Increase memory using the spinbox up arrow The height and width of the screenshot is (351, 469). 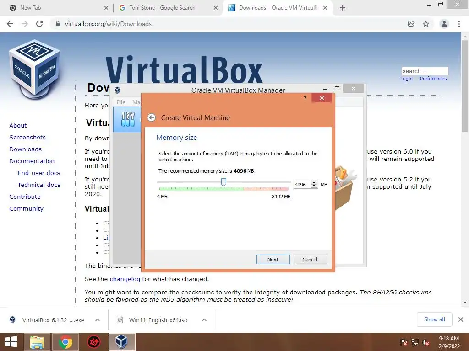(x=314, y=182)
